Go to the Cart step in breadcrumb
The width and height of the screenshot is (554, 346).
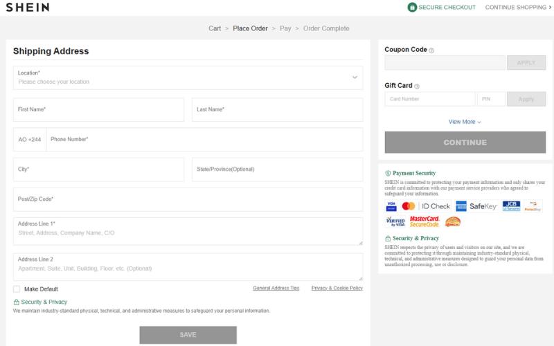point(215,28)
